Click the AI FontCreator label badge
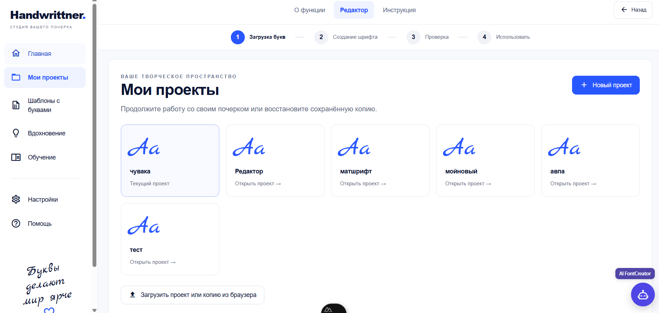 635,274
